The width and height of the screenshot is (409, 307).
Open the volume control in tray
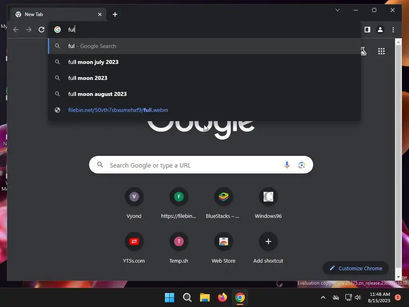358,297
